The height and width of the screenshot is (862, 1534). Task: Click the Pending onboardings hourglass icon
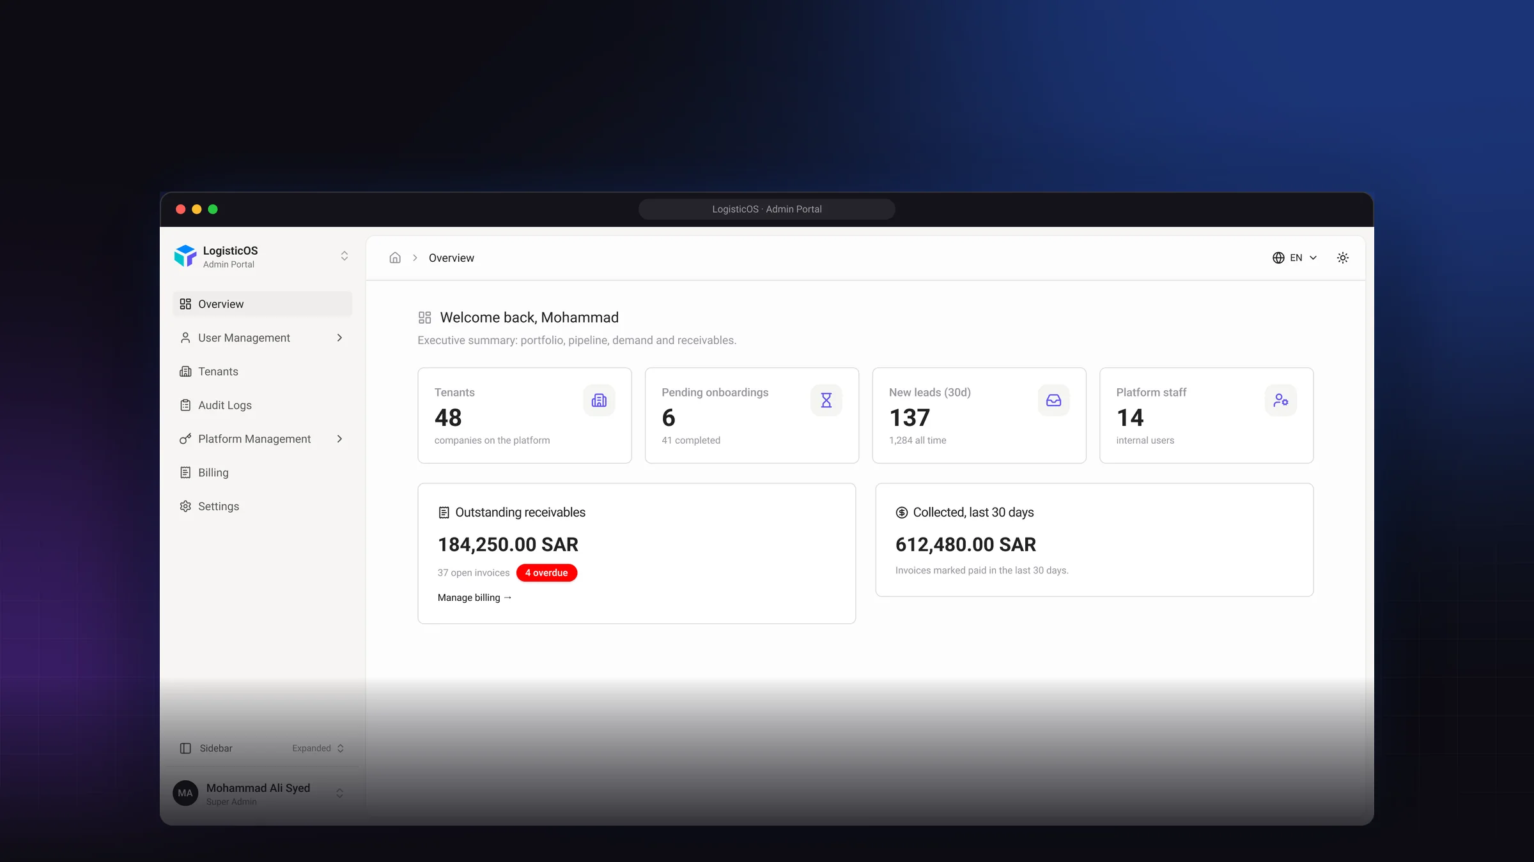pos(826,400)
